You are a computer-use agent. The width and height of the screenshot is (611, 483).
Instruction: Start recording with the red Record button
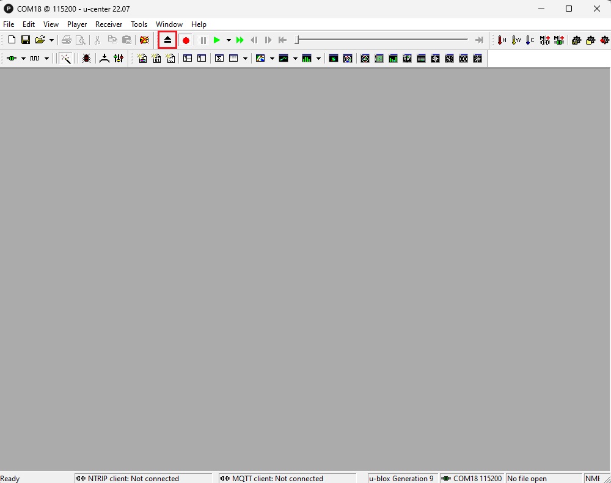coord(186,40)
